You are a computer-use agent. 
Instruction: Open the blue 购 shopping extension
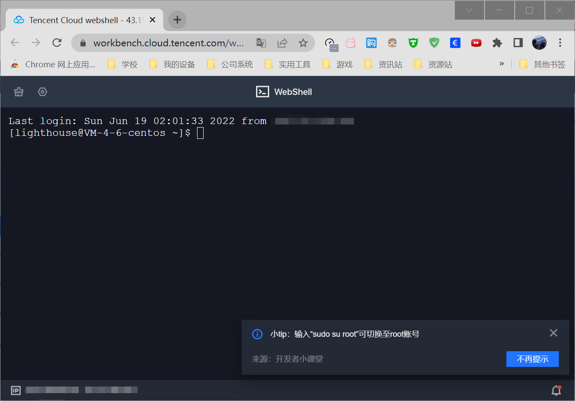371,43
